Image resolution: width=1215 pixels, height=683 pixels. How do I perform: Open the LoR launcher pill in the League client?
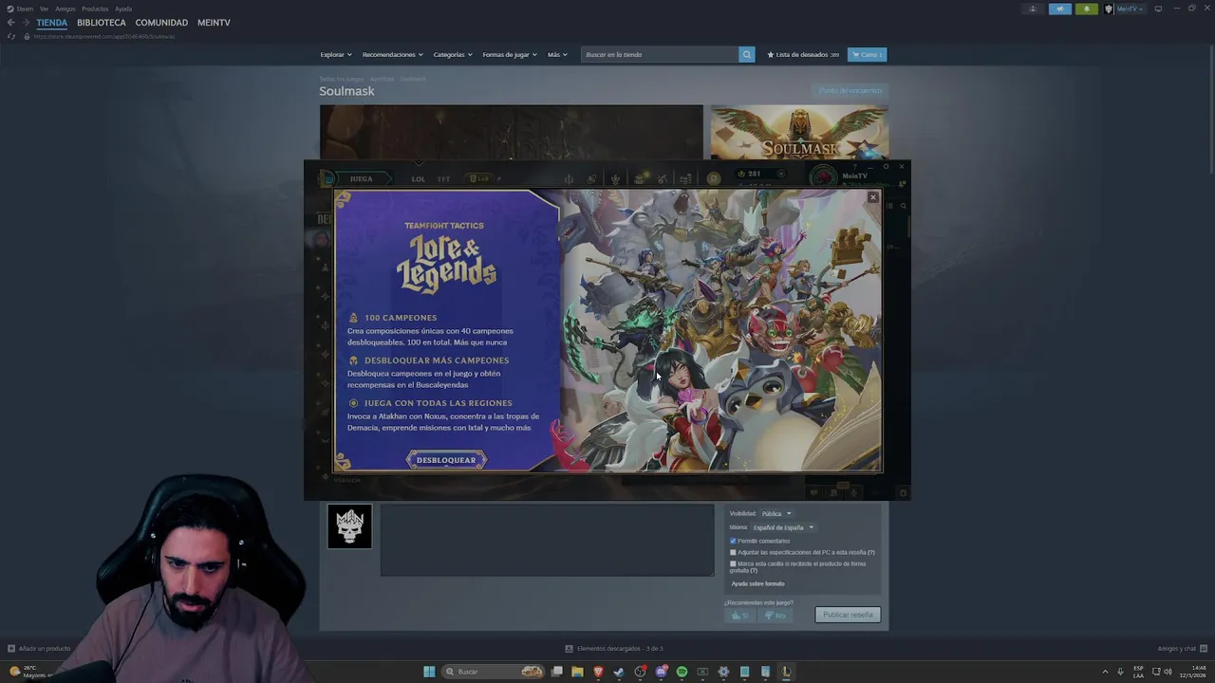click(479, 178)
